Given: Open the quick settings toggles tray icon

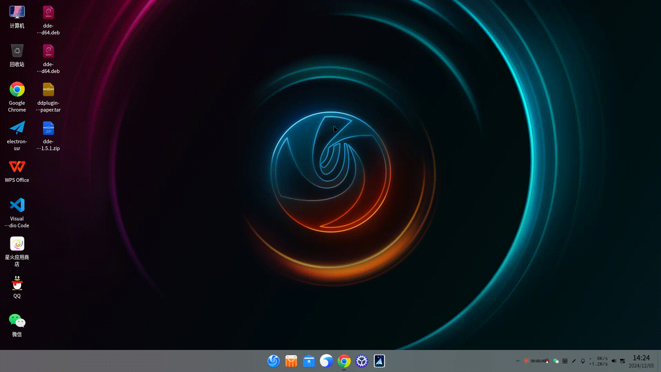Looking at the screenshot, I should (x=622, y=361).
